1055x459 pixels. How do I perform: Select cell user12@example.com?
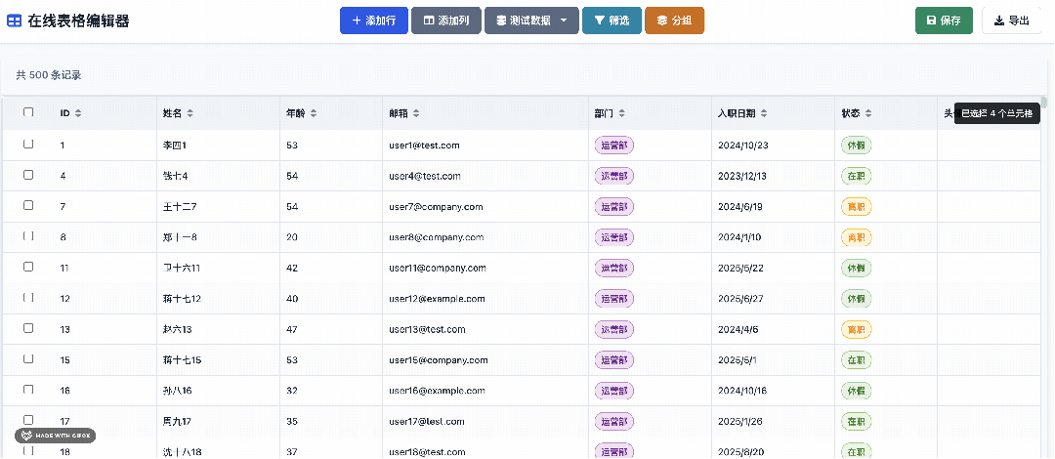pos(437,299)
